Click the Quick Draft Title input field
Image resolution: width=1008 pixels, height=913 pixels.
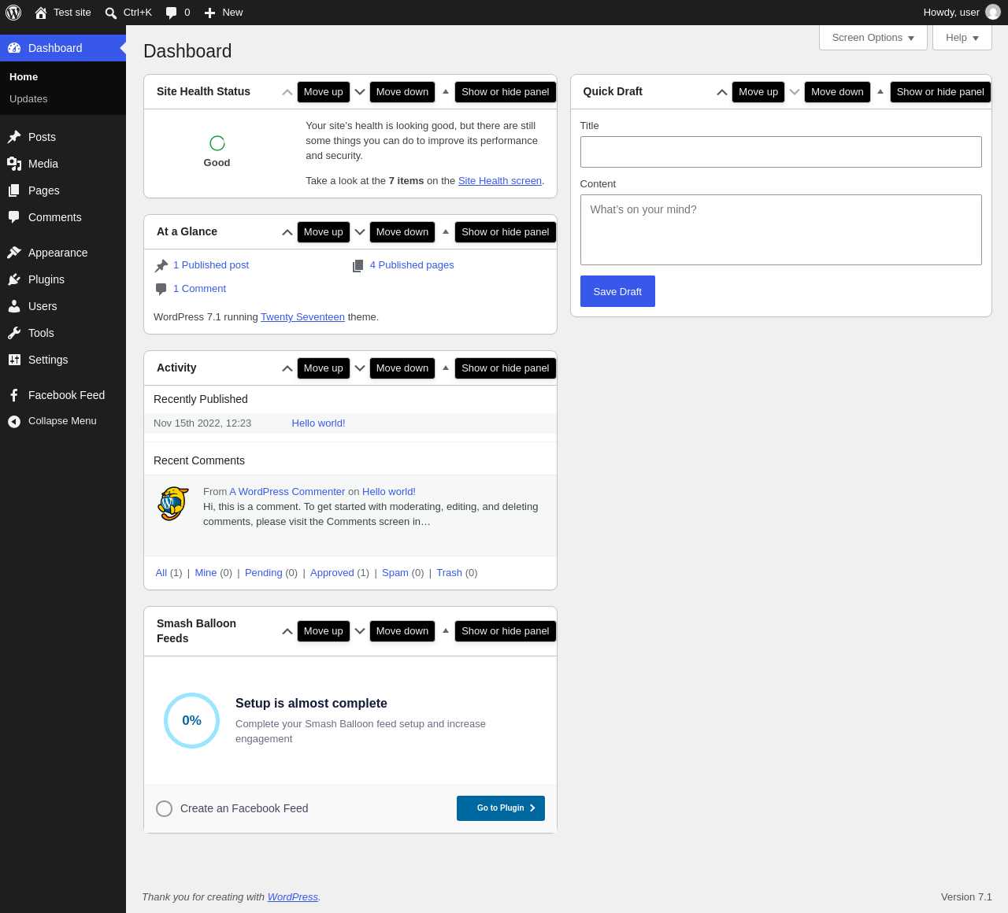[x=781, y=152]
